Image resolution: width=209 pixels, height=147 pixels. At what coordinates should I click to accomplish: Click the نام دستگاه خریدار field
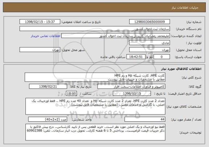coord(95,29)
